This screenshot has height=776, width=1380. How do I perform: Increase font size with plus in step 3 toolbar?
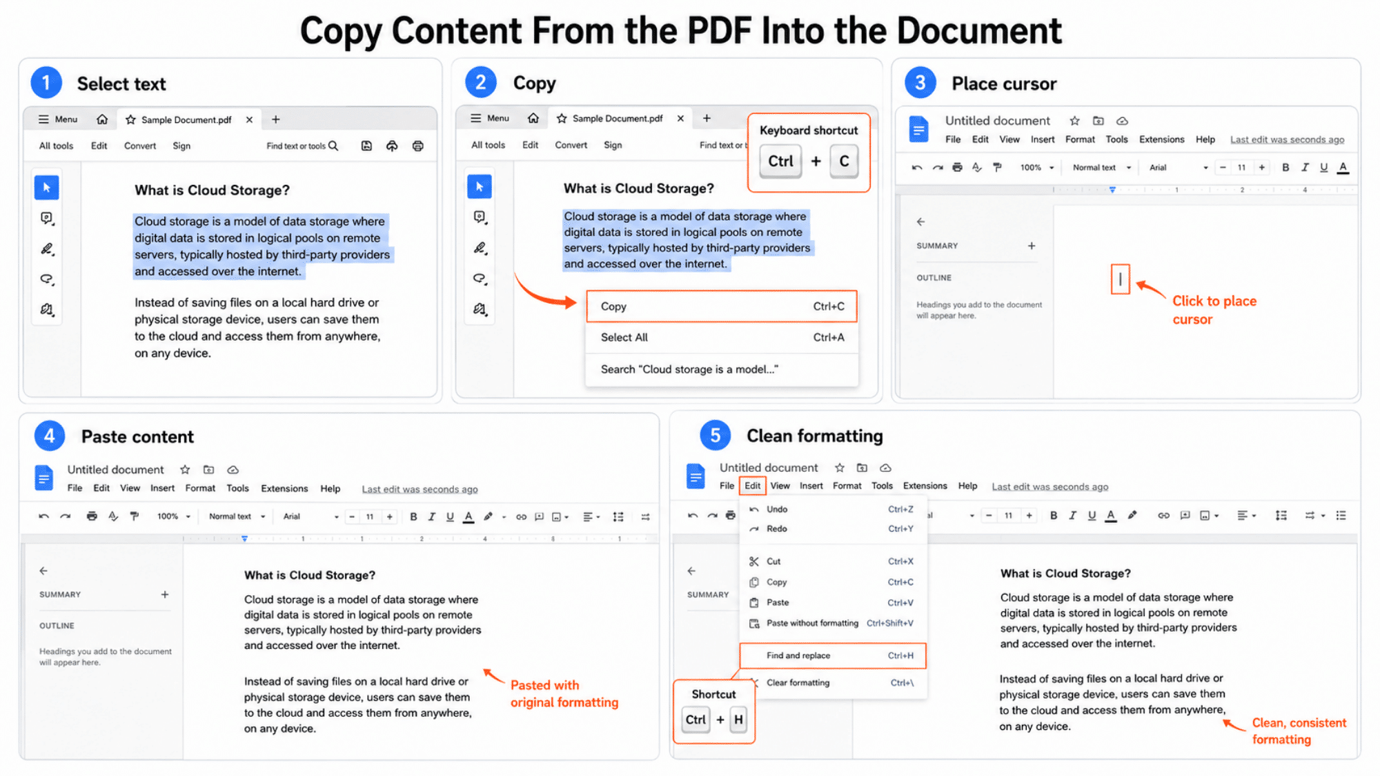1261,168
